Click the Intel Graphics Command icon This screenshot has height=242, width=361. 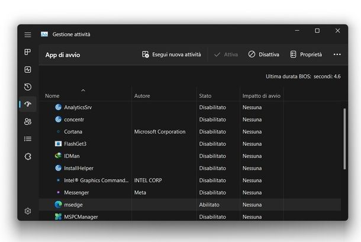click(58, 180)
